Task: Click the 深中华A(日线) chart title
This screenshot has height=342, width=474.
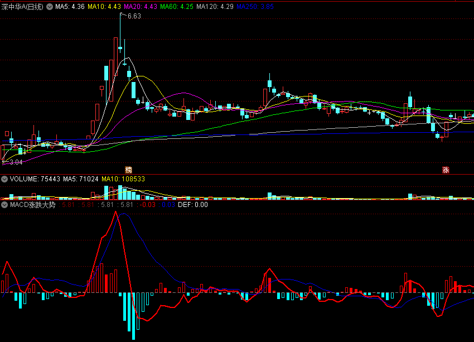Action: (x=22, y=7)
